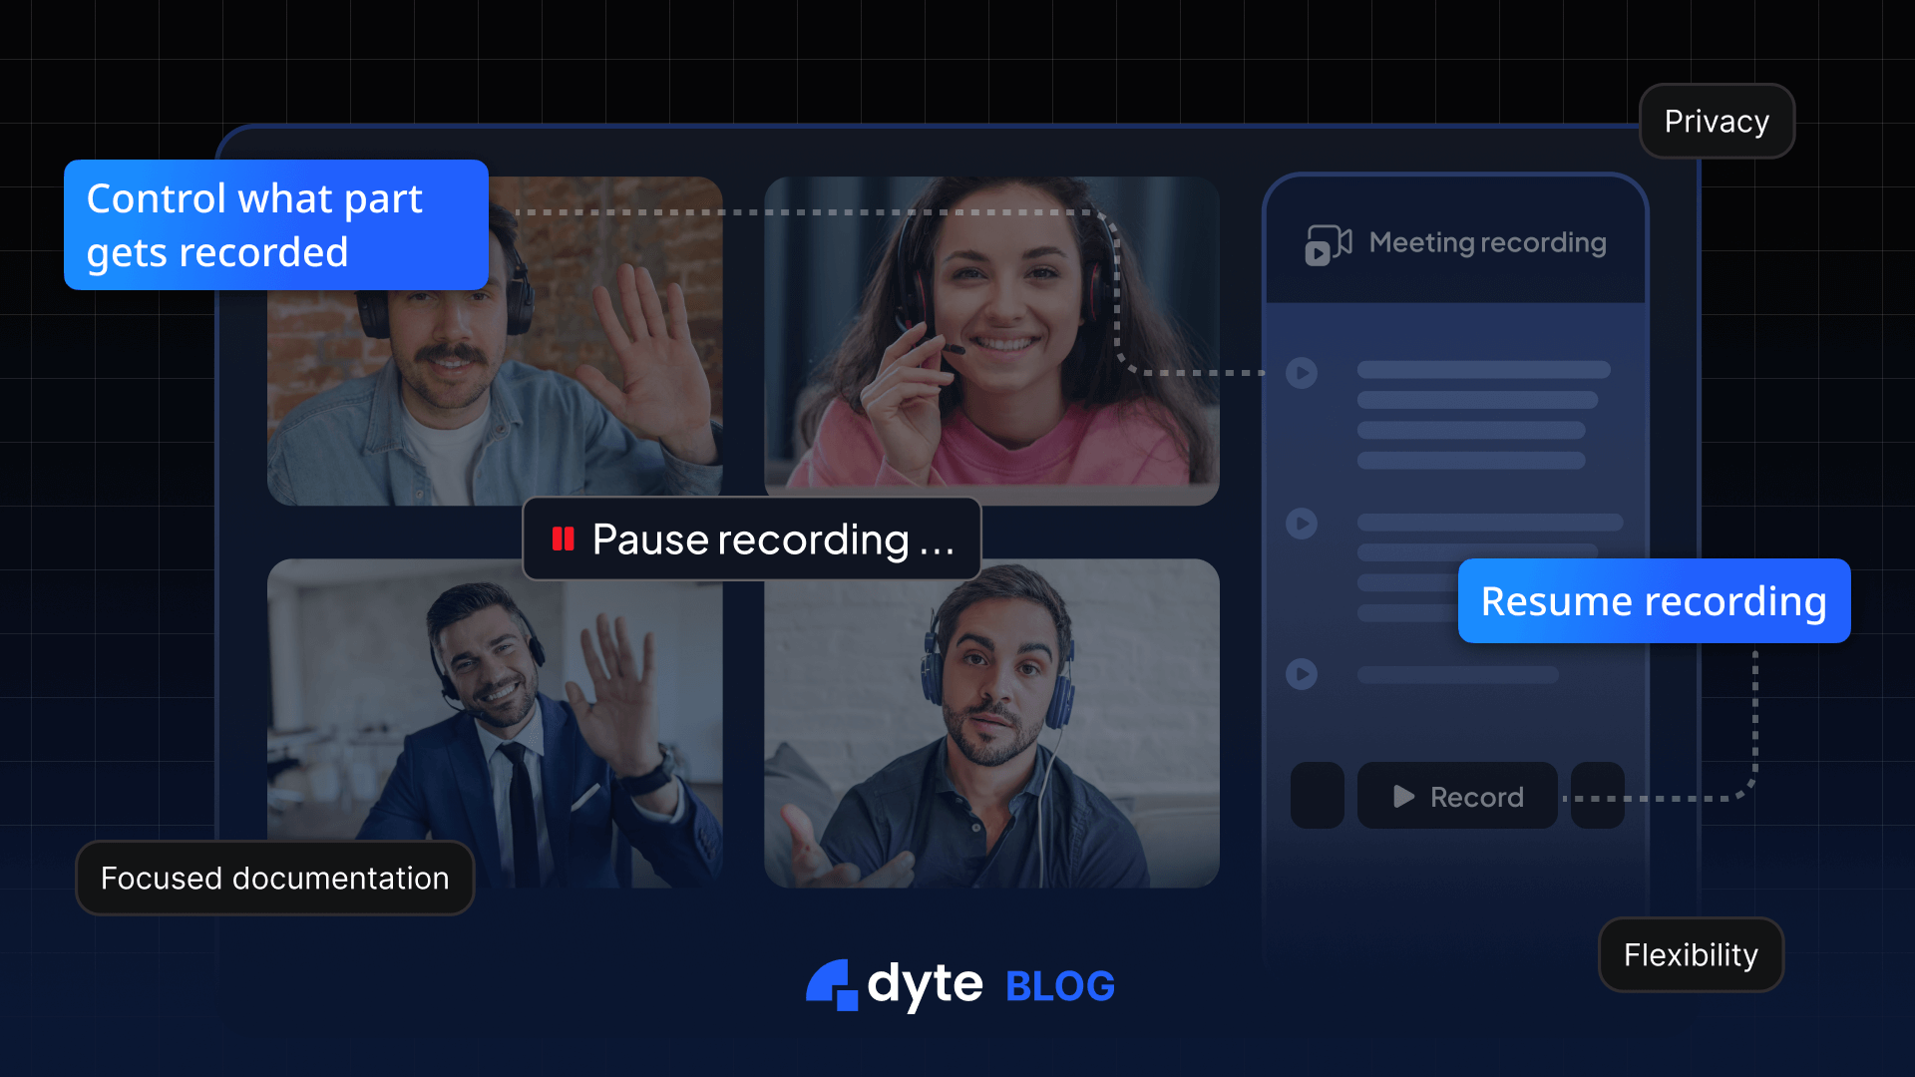The height and width of the screenshot is (1077, 1915).
Task: Click the dark square right of Record
Action: click(1597, 796)
